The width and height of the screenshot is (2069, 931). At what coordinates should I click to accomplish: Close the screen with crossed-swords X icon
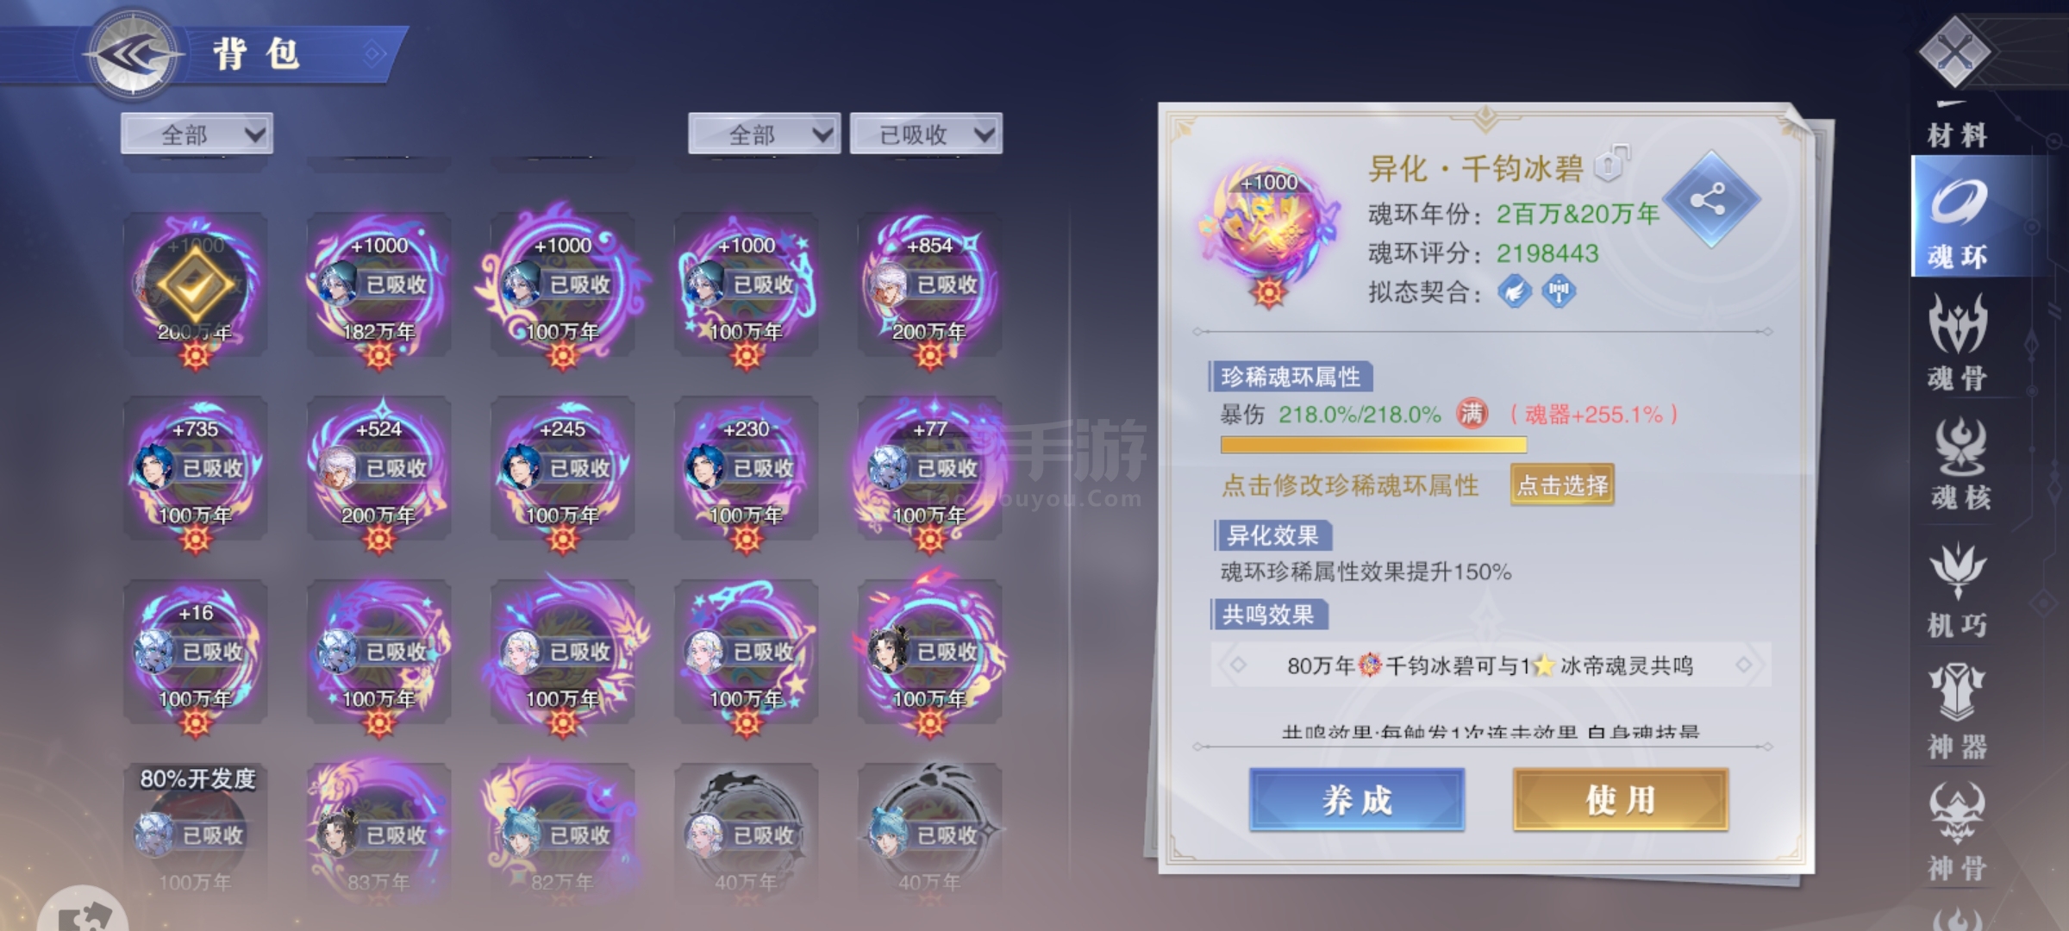[1954, 52]
